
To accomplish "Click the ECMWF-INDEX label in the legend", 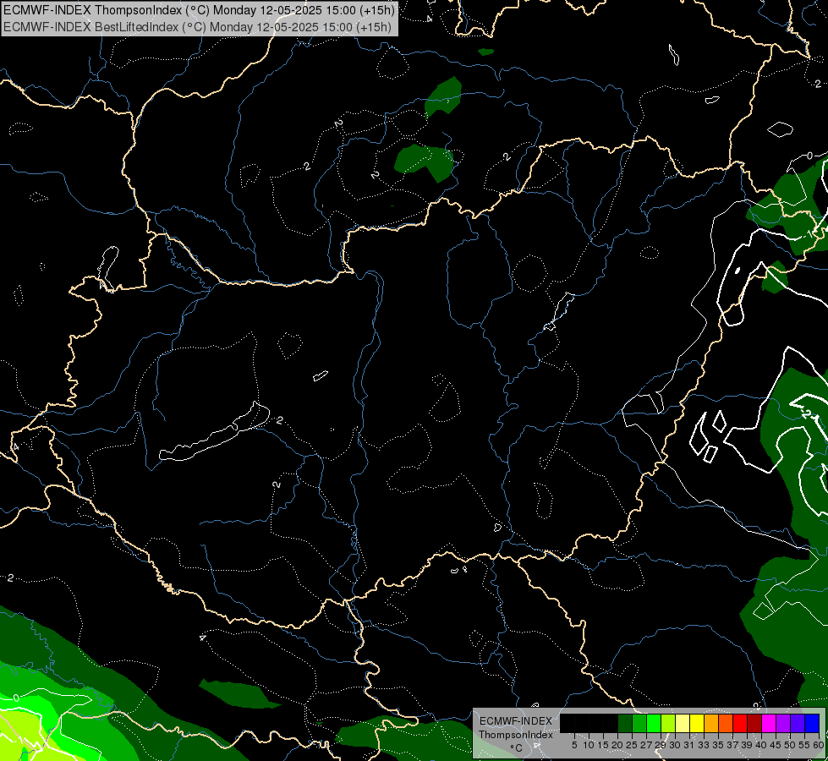I will (x=516, y=721).
